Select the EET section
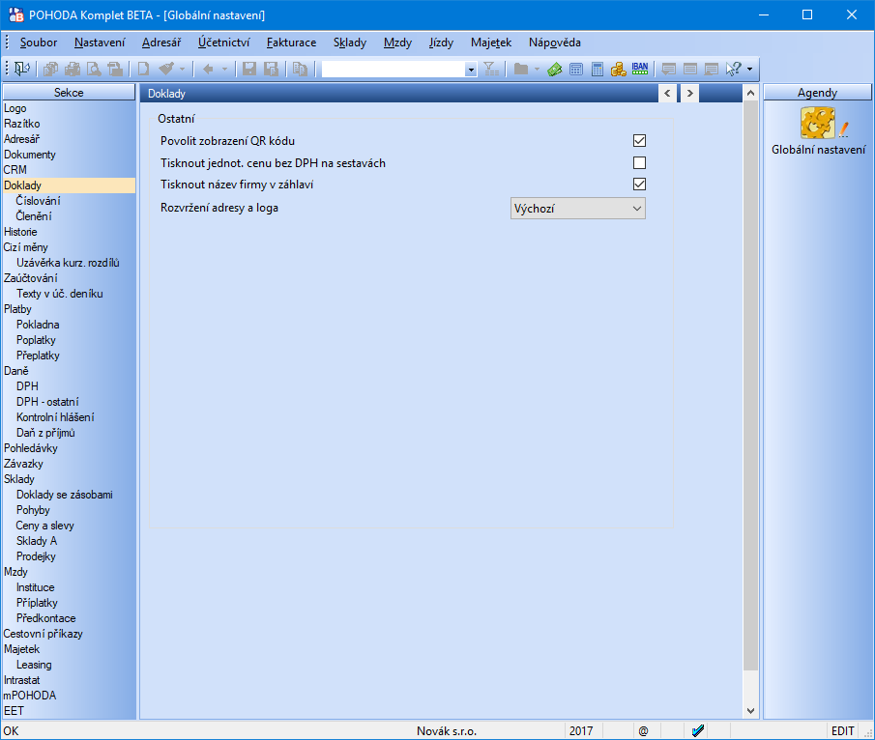Viewport: 875px width, 740px height. (14, 711)
